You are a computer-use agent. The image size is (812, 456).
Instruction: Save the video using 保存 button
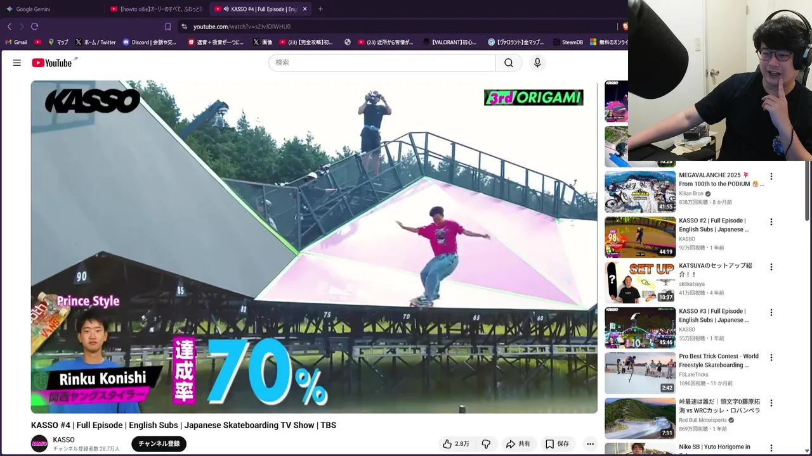[557, 444]
